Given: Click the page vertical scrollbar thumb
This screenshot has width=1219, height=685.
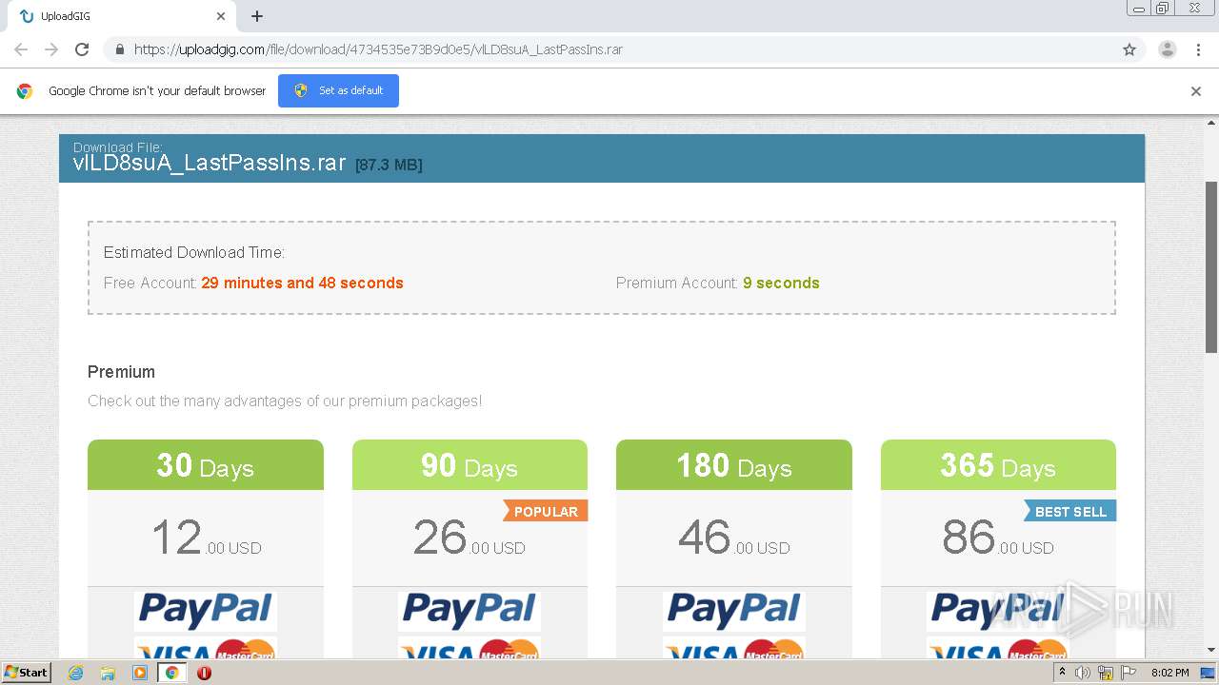Looking at the screenshot, I should tap(1211, 266).
